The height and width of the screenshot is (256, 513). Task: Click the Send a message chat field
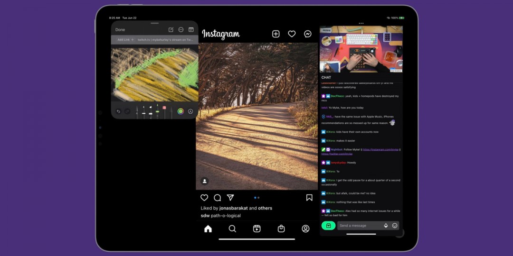[359, 226]
